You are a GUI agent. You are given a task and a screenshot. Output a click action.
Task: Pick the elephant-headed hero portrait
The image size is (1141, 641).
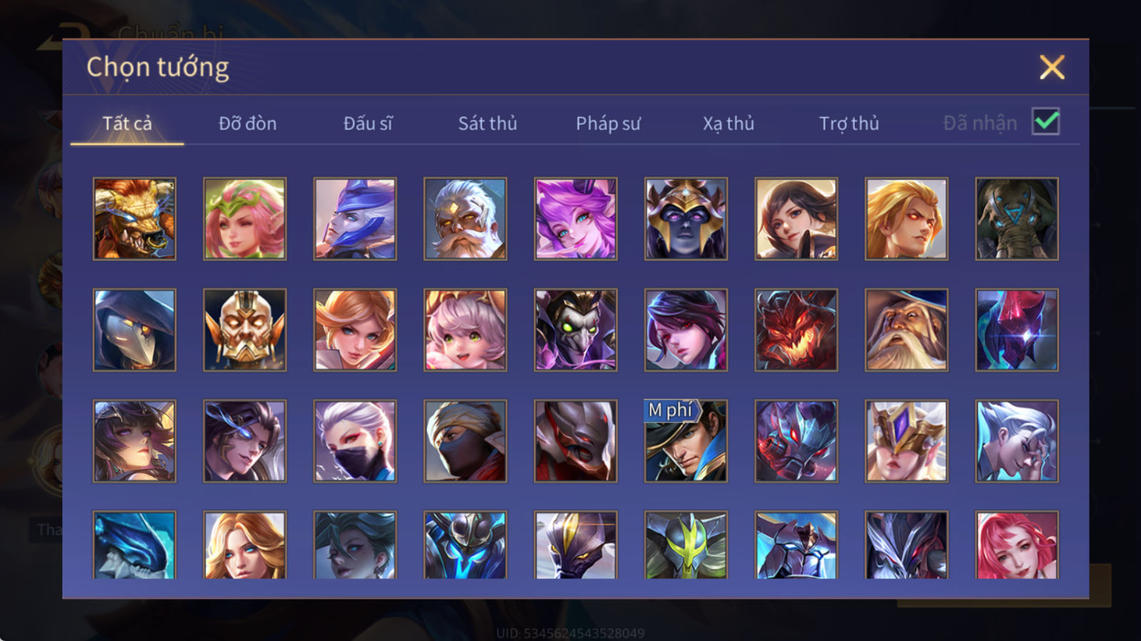(1017, 219)
